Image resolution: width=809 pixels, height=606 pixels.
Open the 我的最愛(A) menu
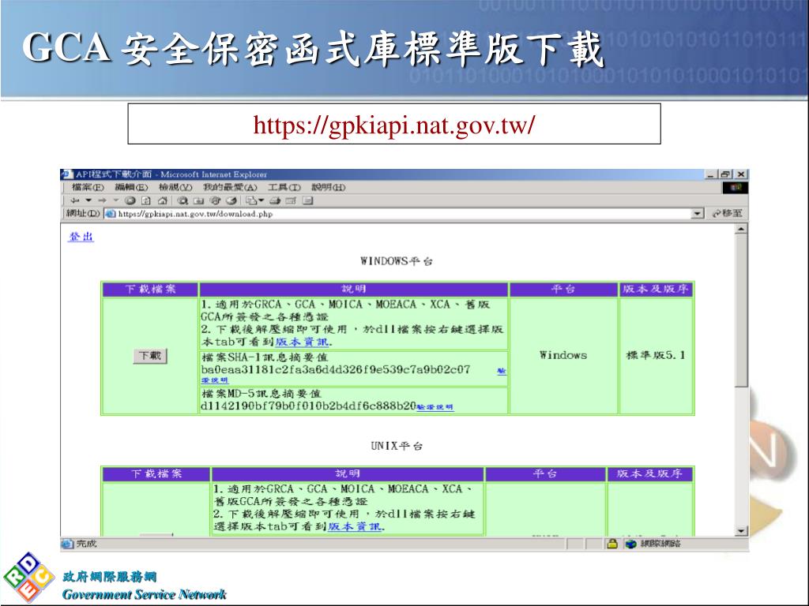click(230, 188)
